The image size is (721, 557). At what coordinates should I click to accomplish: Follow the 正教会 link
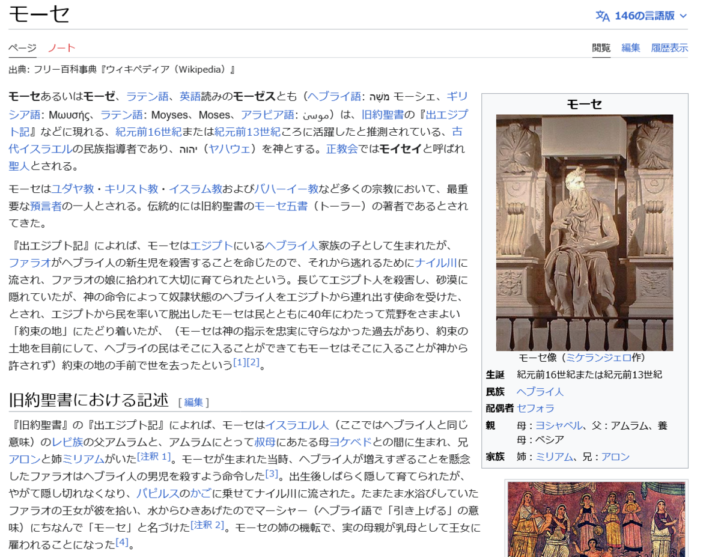[342, 149]
